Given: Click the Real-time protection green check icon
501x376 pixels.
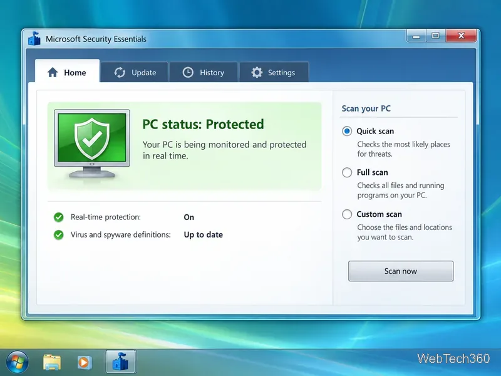Looking at the screenshot, I should pos(58,217).
